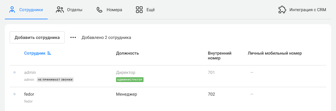336x111 pixels.
Task: Click the Добавить сотрудника button
Action: (x=37, y=37)
